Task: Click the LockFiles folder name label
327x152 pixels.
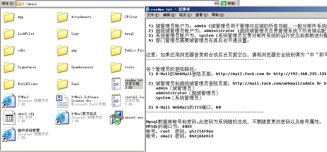Action: coord(26,34)
